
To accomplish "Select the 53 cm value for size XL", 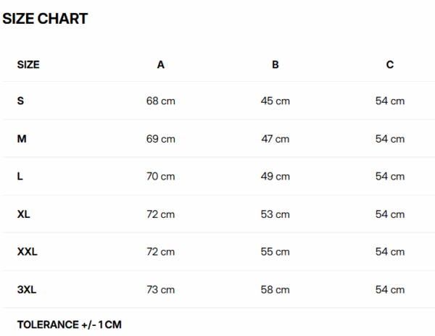I will (x=275, y=214).
